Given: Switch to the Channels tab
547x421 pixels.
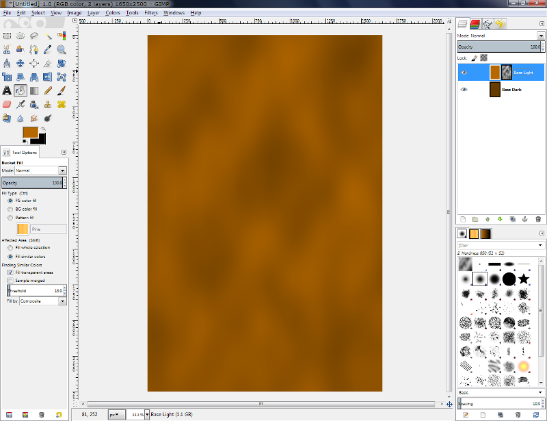Looking at the screenshot, I should 475,24.
